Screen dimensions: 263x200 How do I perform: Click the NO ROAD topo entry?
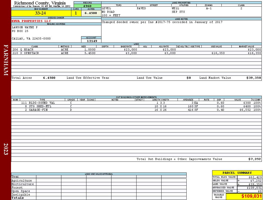pyautogui.click(x=108, y=12)
